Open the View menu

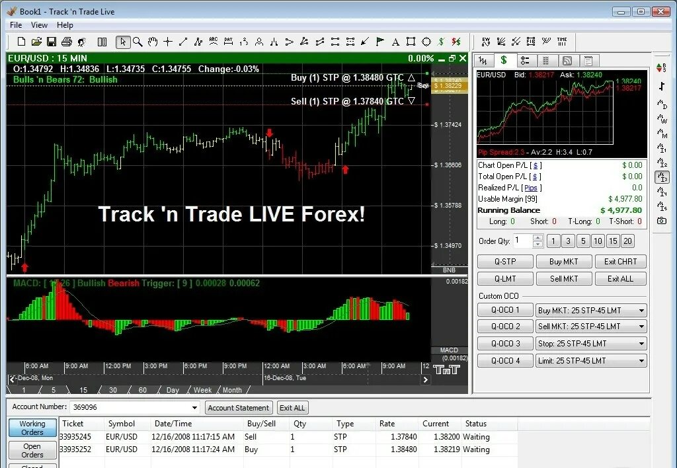(39, 25)
